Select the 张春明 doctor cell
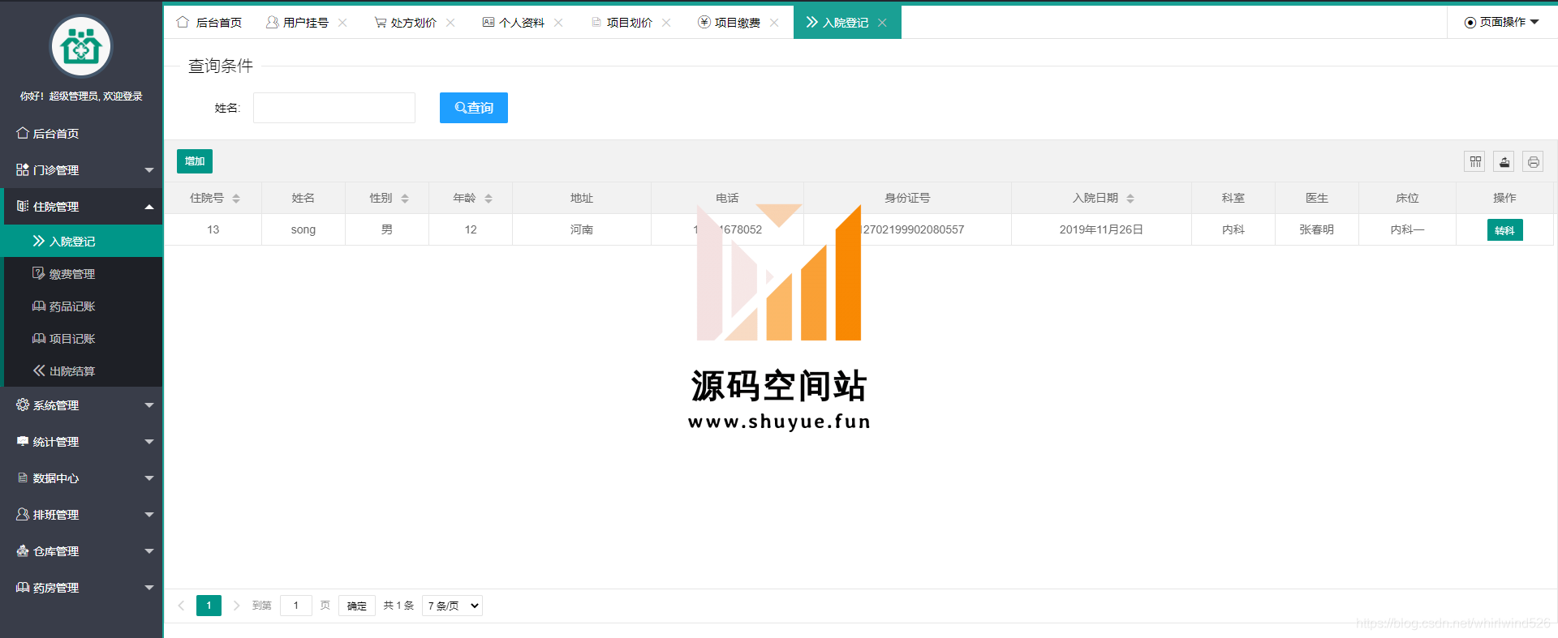1558x638 pixels. (1317, 229)
